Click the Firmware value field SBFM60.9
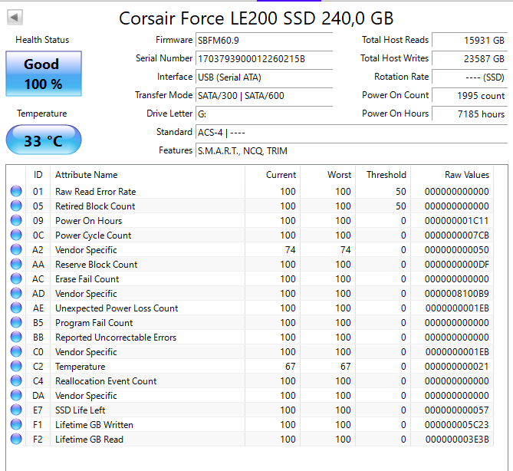 click(264, 40)
